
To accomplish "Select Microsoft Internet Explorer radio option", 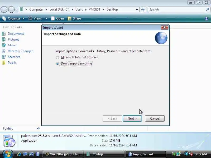I will [x=57, y=57].
